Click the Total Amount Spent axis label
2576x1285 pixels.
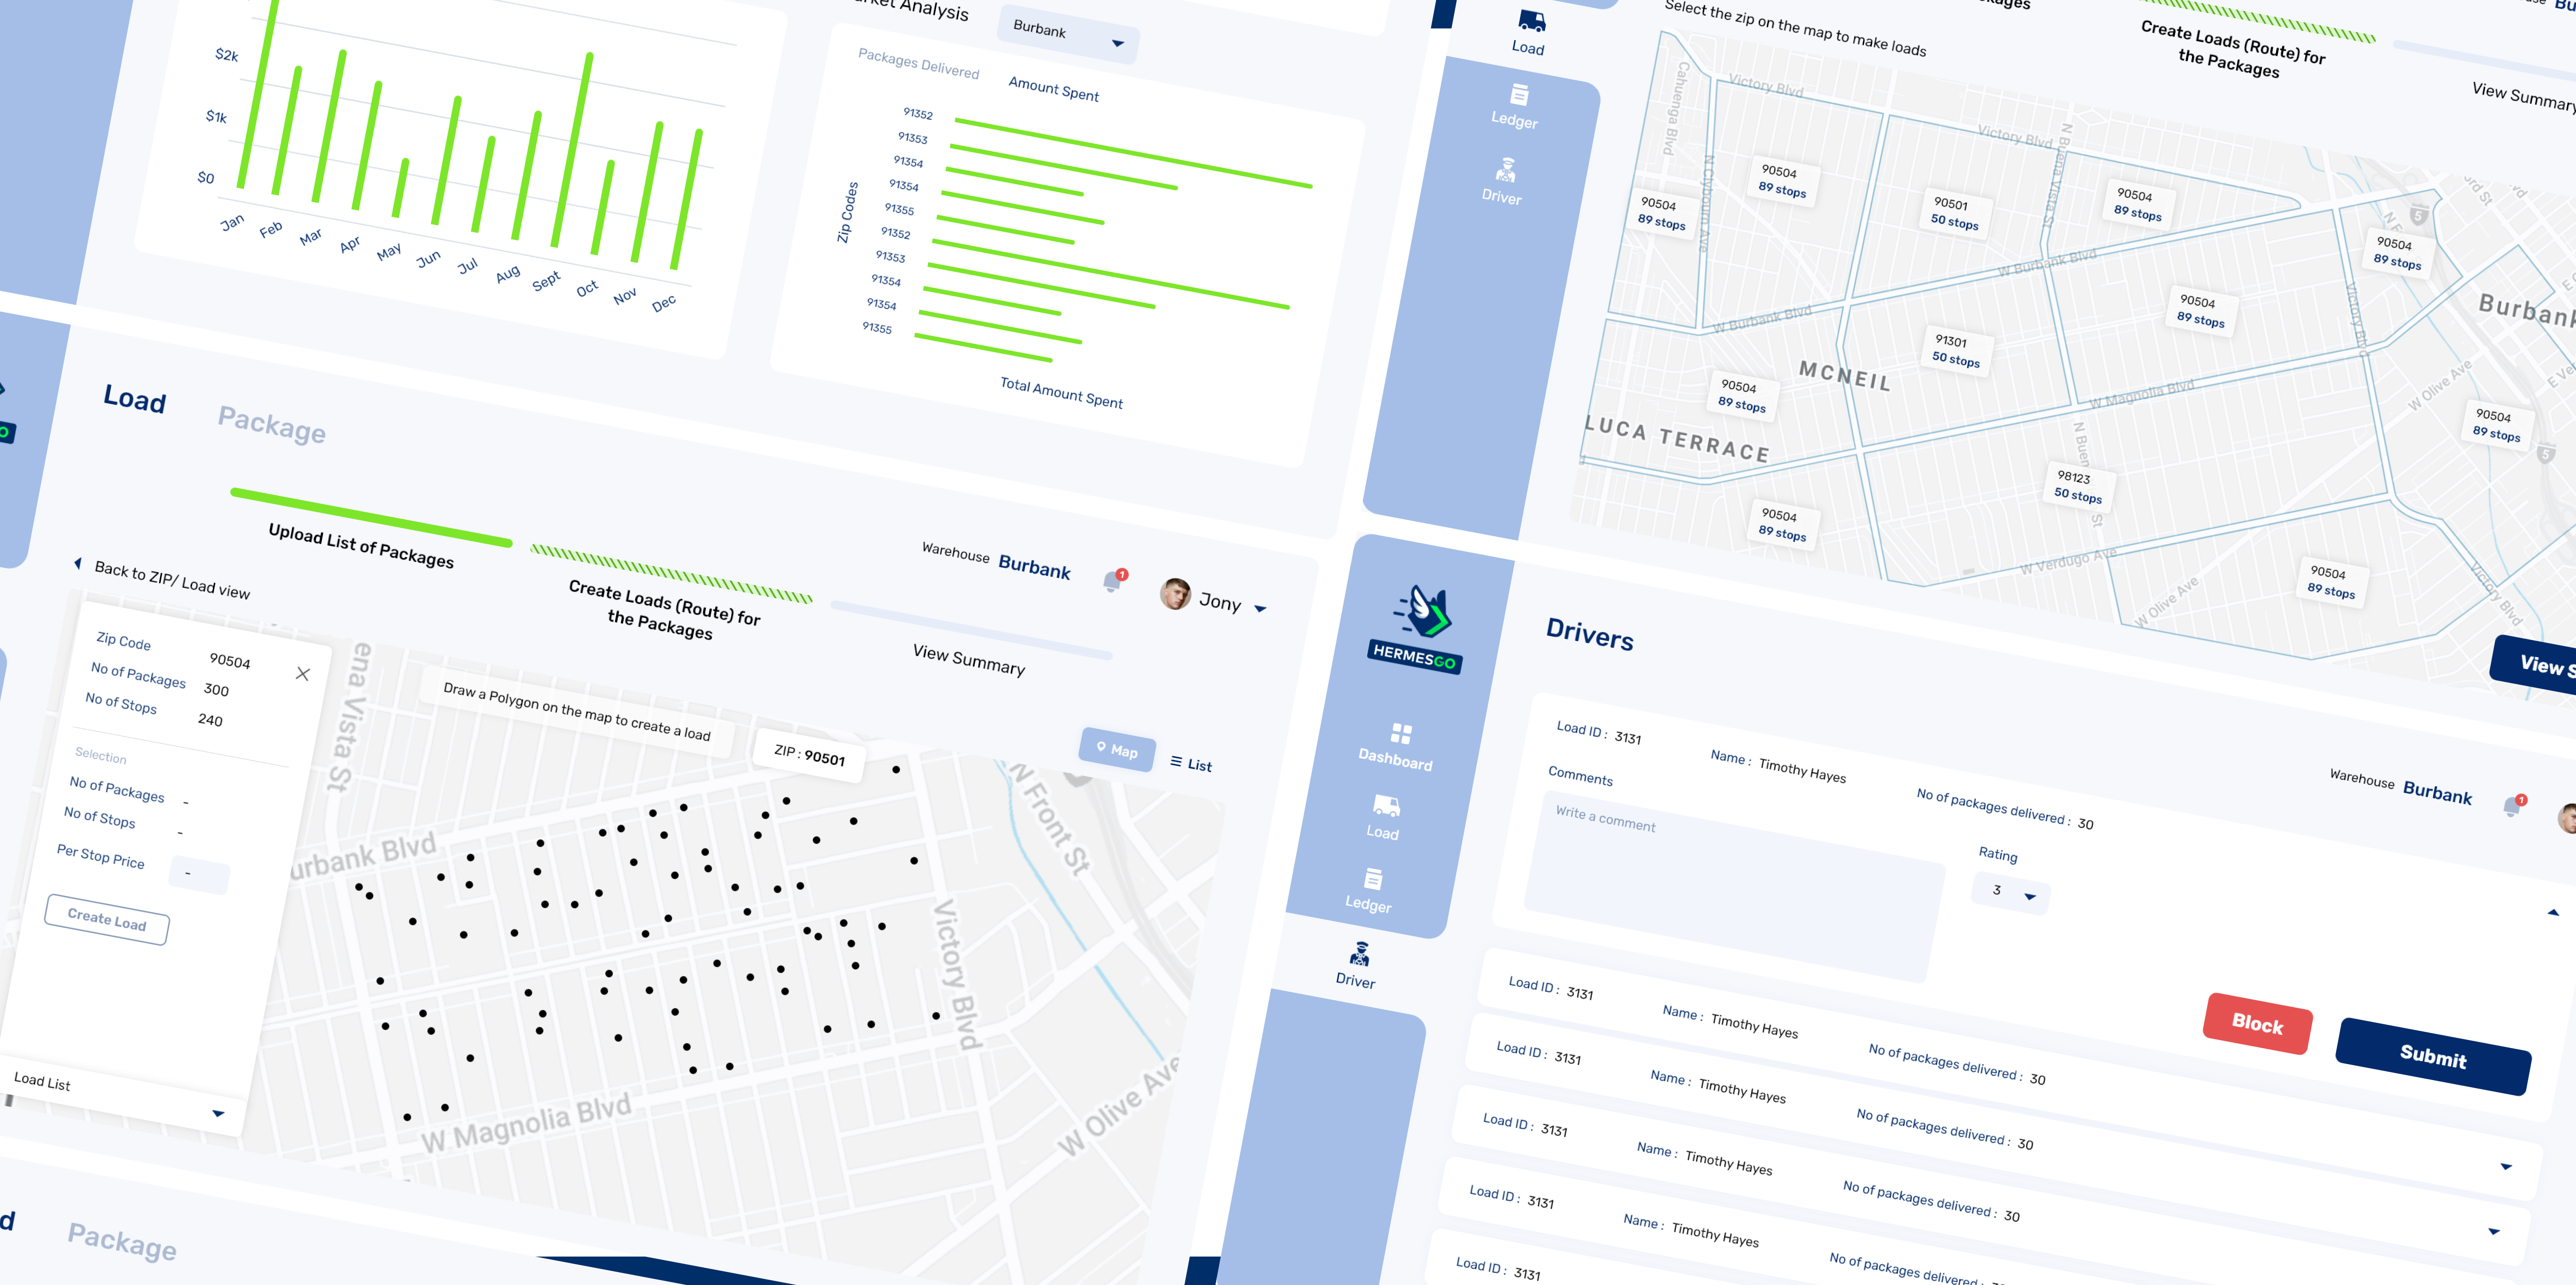(1061, 392)
